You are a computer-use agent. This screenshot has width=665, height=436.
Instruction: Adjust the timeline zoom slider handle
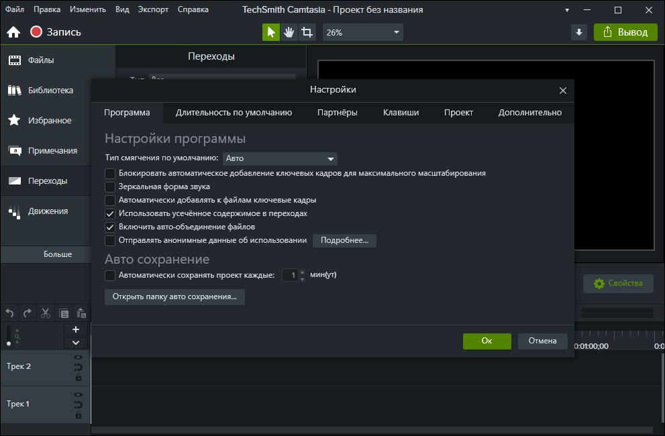[9, 343]
